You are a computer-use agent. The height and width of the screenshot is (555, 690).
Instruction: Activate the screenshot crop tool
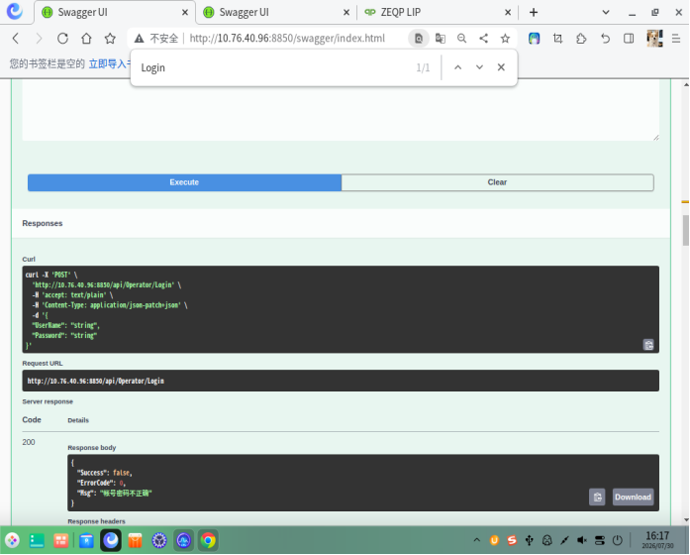click(x=557, y=39)
